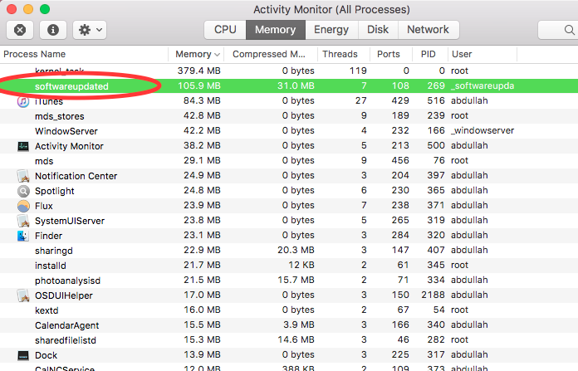The width and height of the screenshot is (578, 371).
Task: Sort by Compressed Memory column header
Action: [269, 54]
